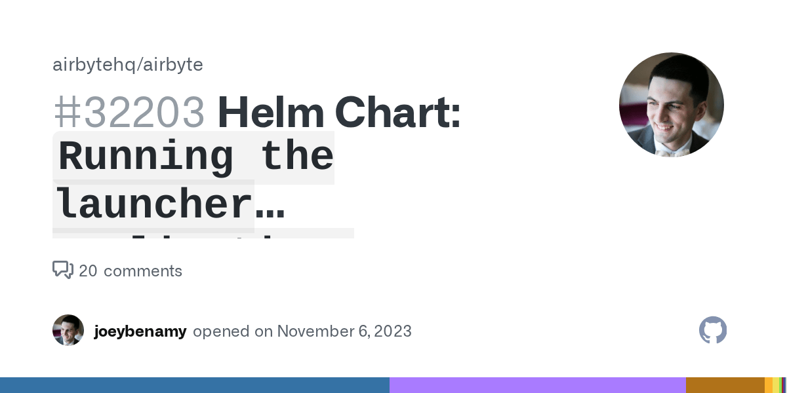This screenshot has width=787, height=393.
Task: Click the Helm Chart: title text
Action: click(339, 112)
